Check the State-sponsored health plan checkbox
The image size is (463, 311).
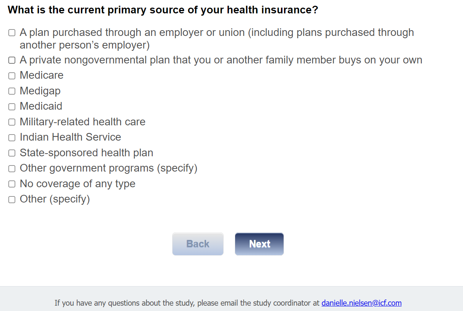pyautogui.click(x=12, y=153)
